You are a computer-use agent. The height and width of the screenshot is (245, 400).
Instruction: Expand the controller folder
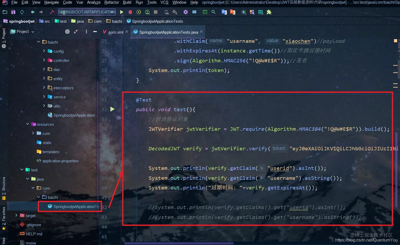pyautogui.click(x=44, y=60)
